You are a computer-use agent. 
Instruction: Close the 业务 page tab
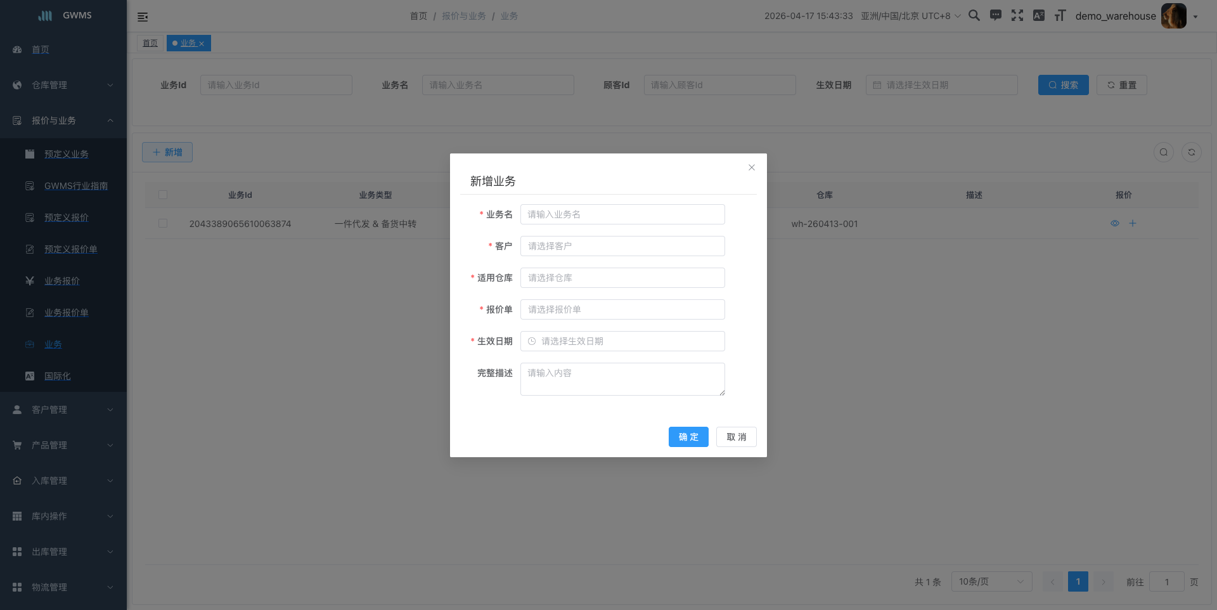point(202,44)
